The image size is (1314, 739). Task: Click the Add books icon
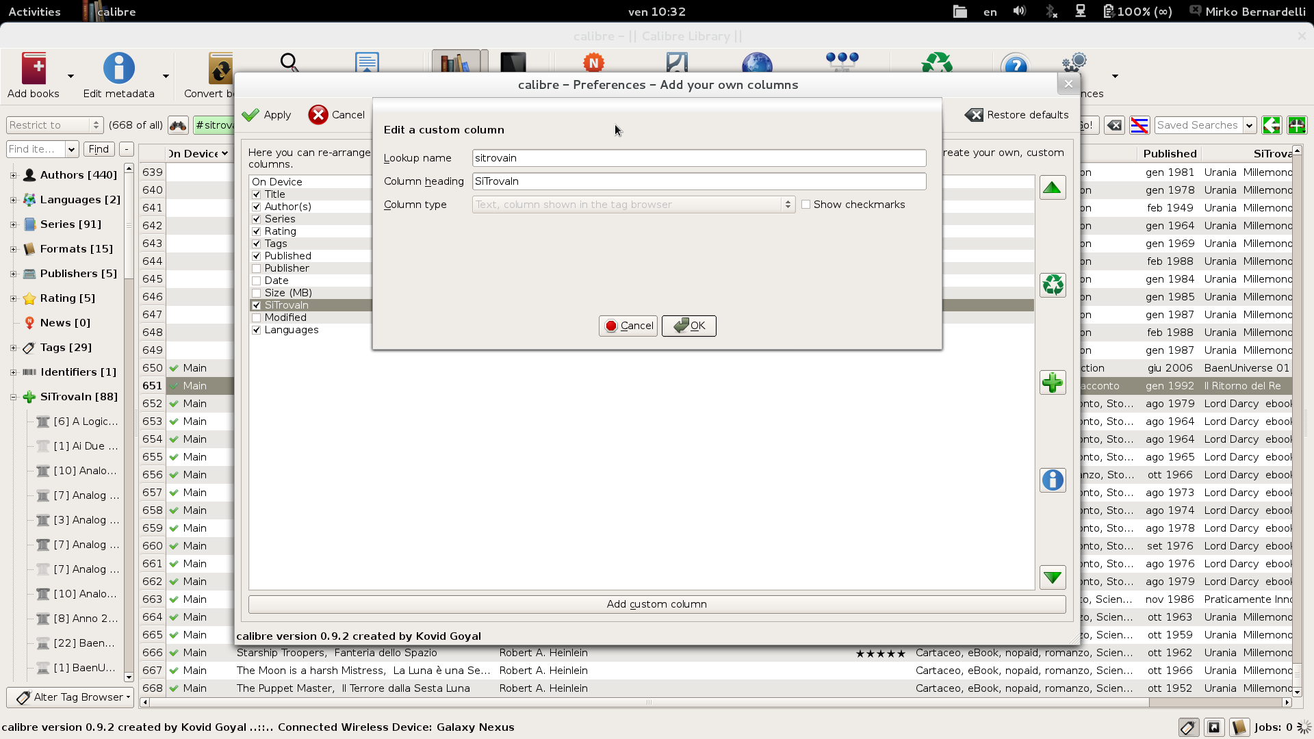pyautogui.click(x=34, y=69)
